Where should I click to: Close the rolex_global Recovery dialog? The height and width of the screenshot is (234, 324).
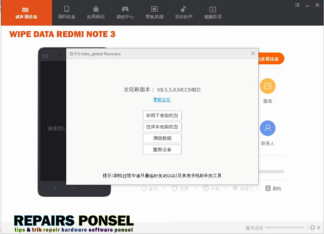coord(253,53)
